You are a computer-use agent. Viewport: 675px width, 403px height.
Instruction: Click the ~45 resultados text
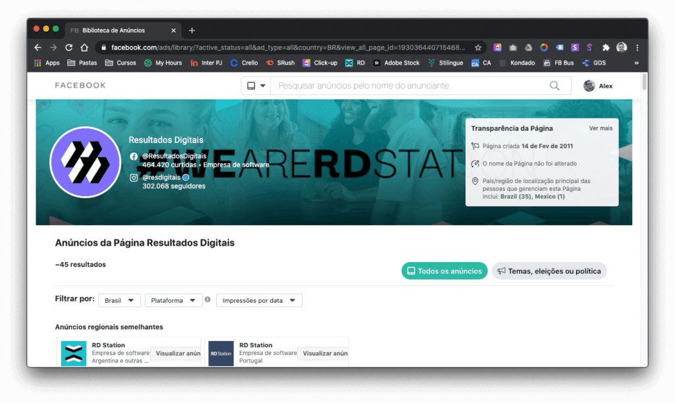click(80, 265)
